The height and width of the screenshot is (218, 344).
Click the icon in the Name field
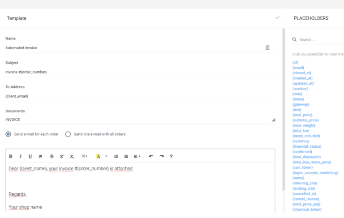(x=267, y=47)
